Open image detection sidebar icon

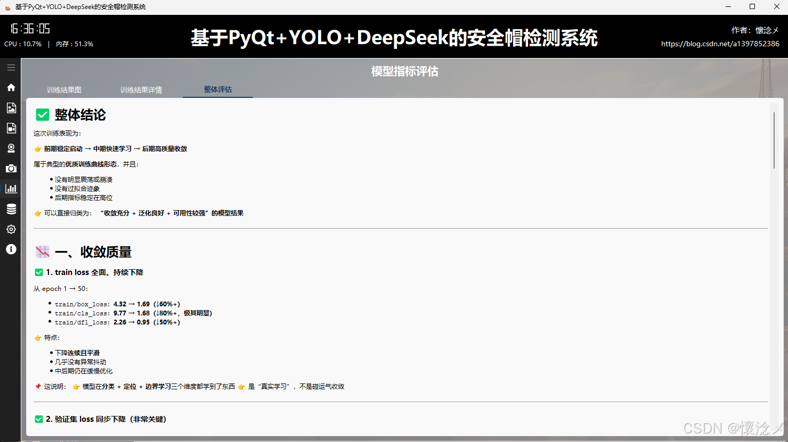(x=11, y=107)
